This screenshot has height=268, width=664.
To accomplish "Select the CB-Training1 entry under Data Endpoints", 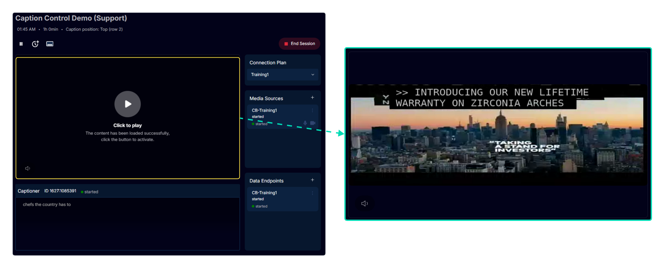I will click(x=265, y=193).
